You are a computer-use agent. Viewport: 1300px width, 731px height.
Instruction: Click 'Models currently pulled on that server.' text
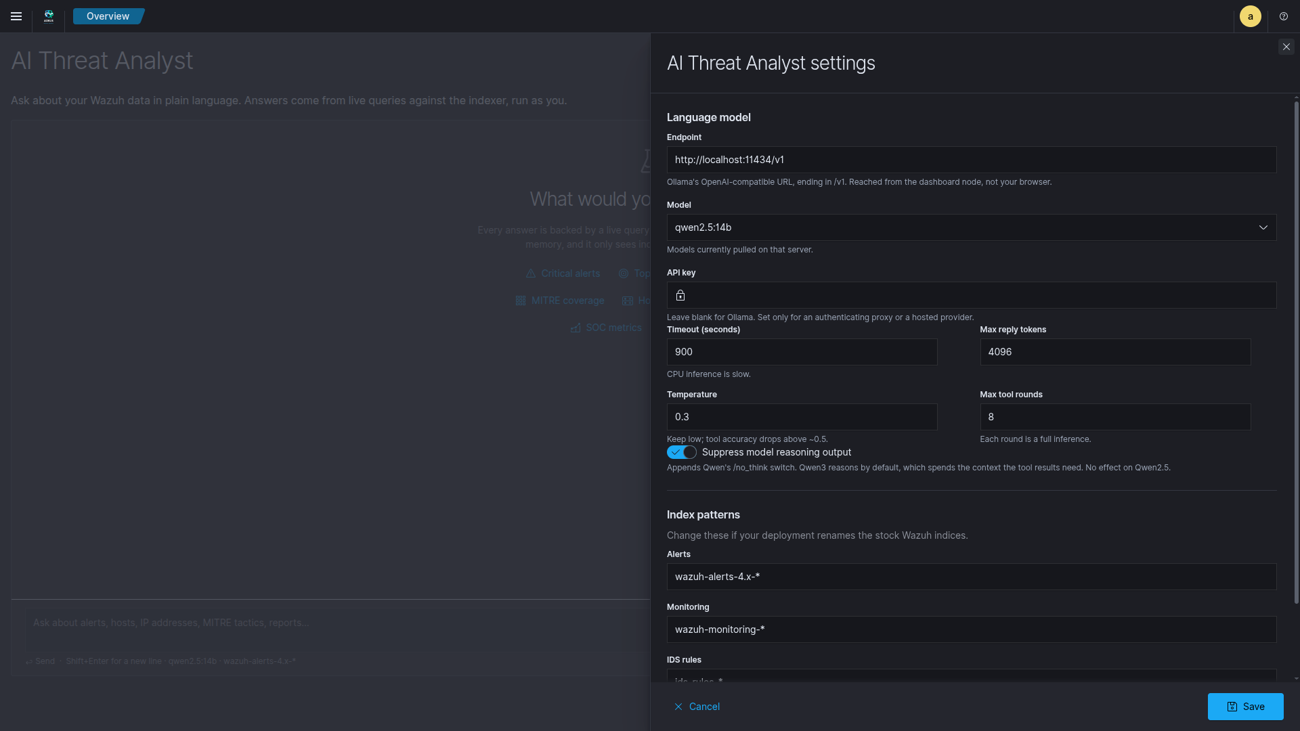739,250
